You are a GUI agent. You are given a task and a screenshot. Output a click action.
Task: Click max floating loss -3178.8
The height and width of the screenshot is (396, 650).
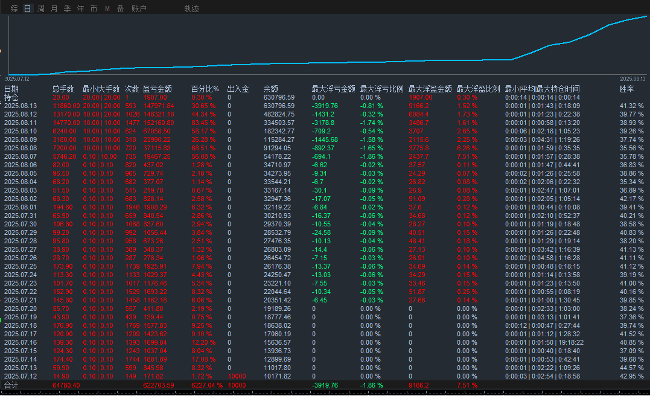(325, 123)
